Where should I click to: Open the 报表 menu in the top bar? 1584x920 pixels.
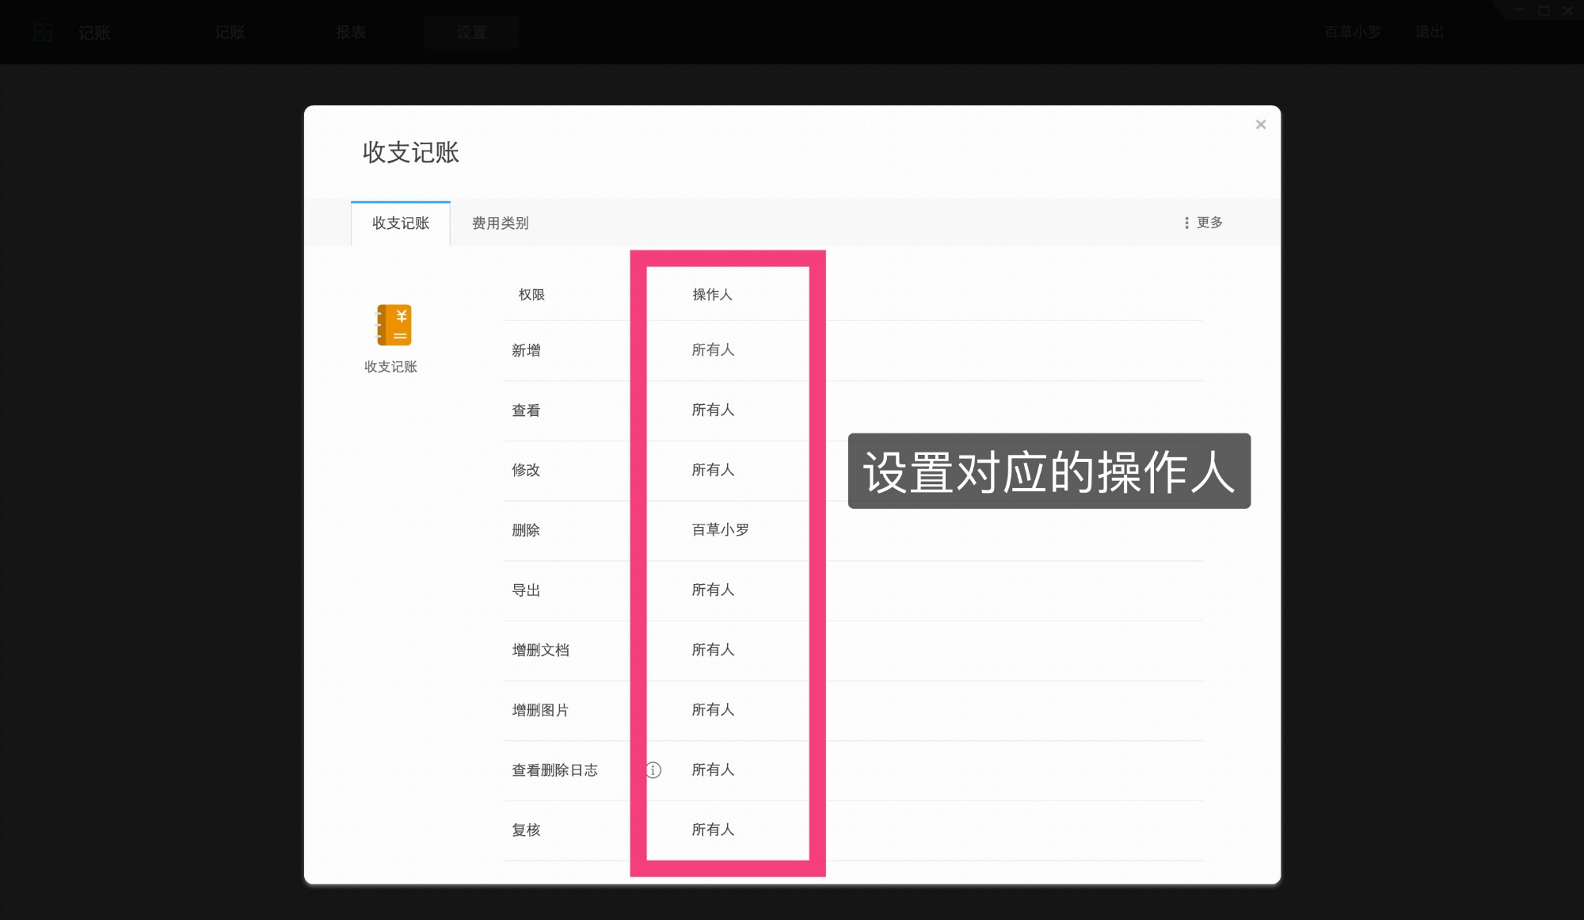[x=351, y=32]
